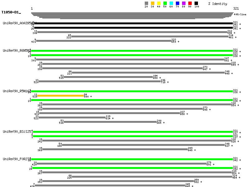
Task: Click the black 100% identity swatch
Action: click(x=196, y=3)
